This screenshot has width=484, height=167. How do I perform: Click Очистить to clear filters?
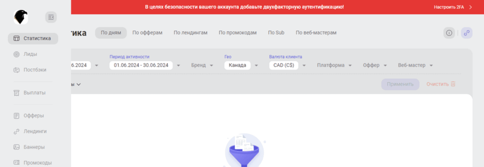coord(437,84)
